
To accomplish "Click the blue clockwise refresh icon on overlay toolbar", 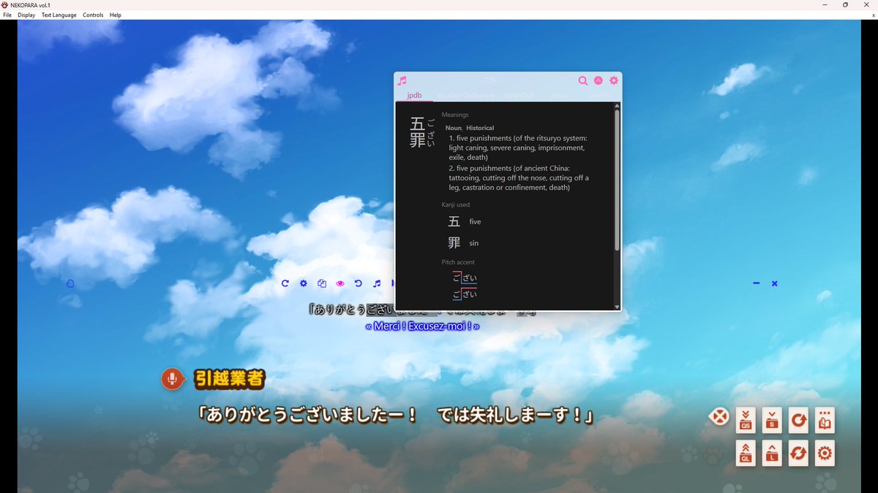I will [285, 283].
